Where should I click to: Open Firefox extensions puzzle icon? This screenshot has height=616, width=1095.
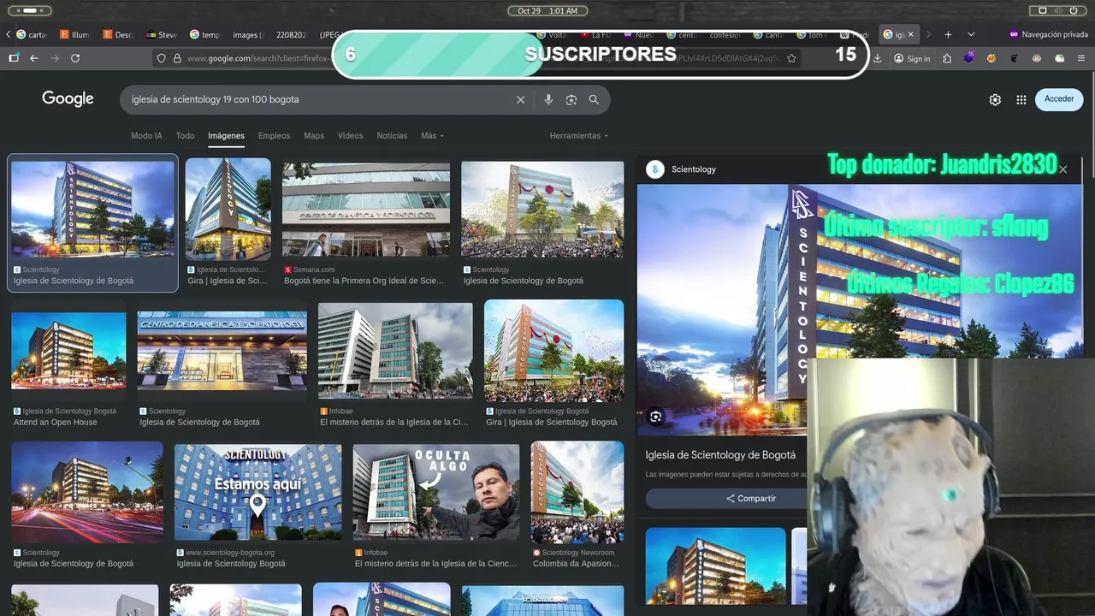(x=947, y=58)
